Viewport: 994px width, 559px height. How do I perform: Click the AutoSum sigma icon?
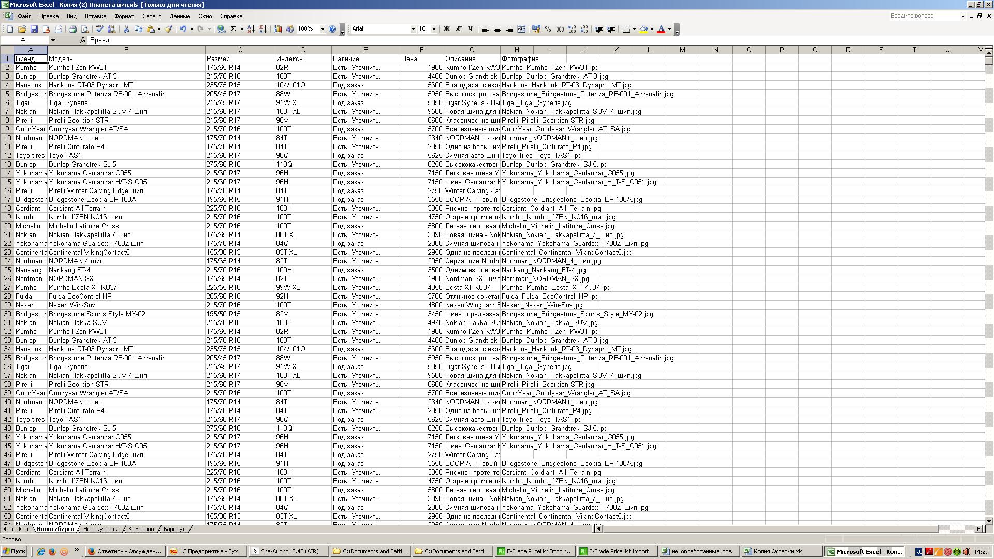click(x=233, y=29)
